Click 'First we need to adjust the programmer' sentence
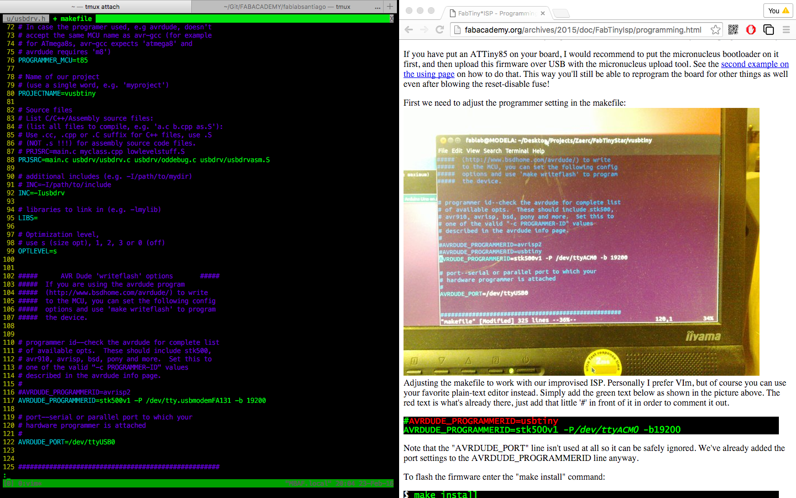The width and height of the screenshot is (796, 498). [x=515, y=103]
